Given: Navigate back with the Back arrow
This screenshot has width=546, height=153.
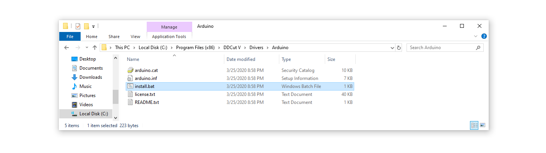Looking at the screenshot, I should click(66, 48).
